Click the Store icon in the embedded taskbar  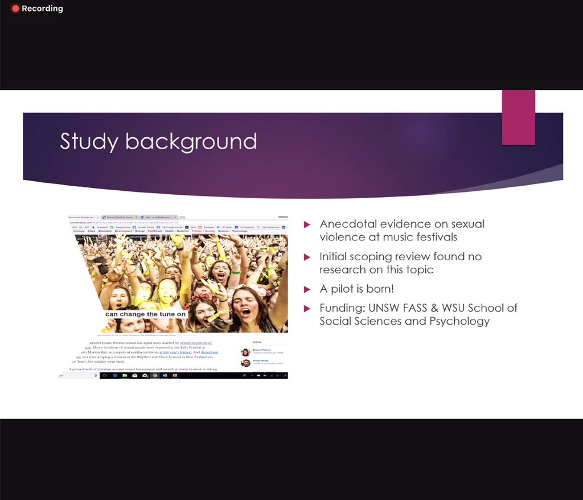pyautogui.click(x=134, y=375)
